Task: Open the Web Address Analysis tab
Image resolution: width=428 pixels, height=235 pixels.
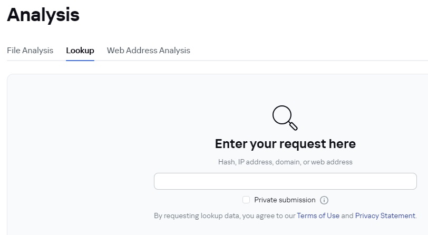Action: [x=149, y=51]
